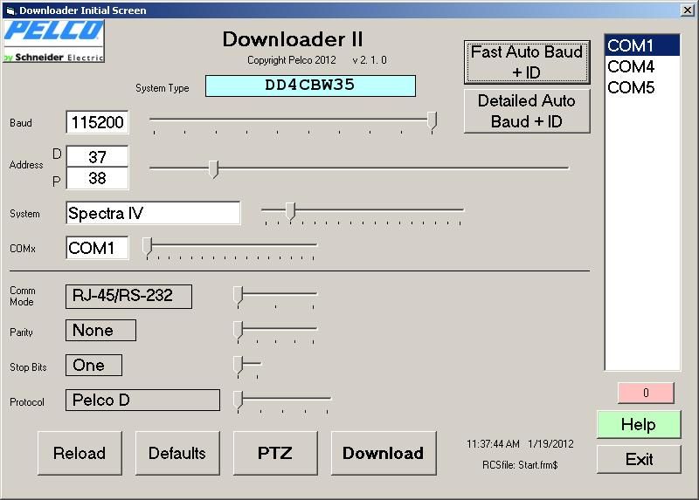
Task: Click the Download button
Action: point(384,453)
